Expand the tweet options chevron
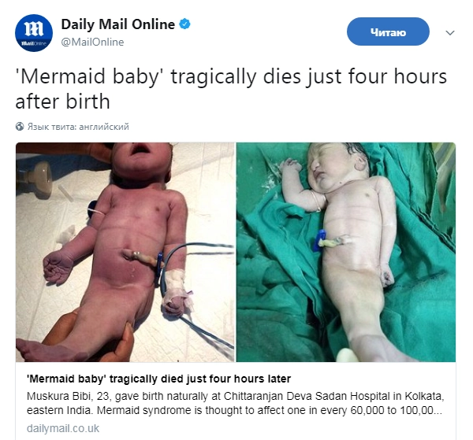The width and height of the screenshot is (473, 440). pyautogui.click(x=450, y=32)
